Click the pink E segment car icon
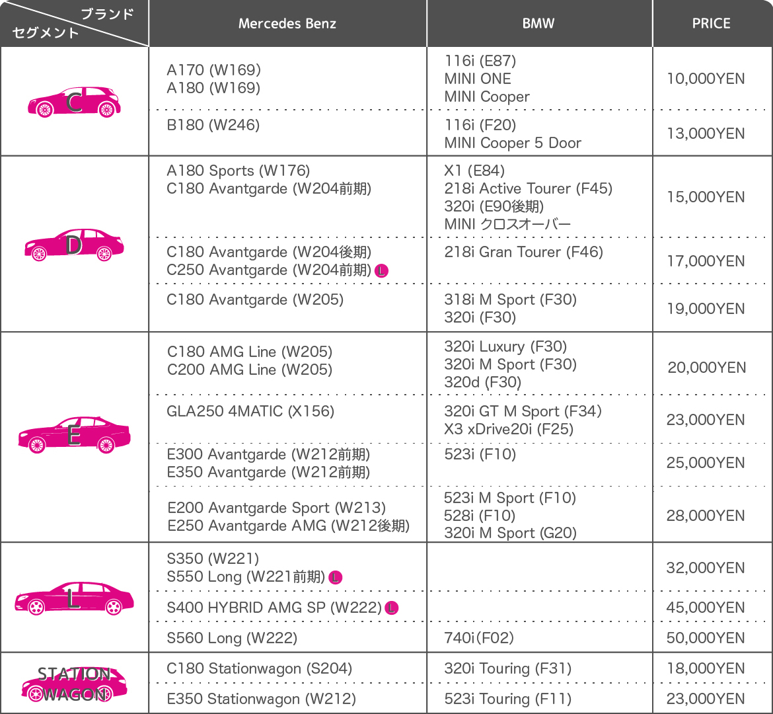The width and height of the screenshot is (773, 714). [74, 435]
